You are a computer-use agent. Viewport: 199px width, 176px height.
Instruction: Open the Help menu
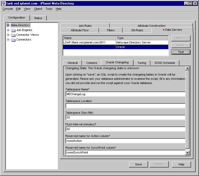coord(59,9)
